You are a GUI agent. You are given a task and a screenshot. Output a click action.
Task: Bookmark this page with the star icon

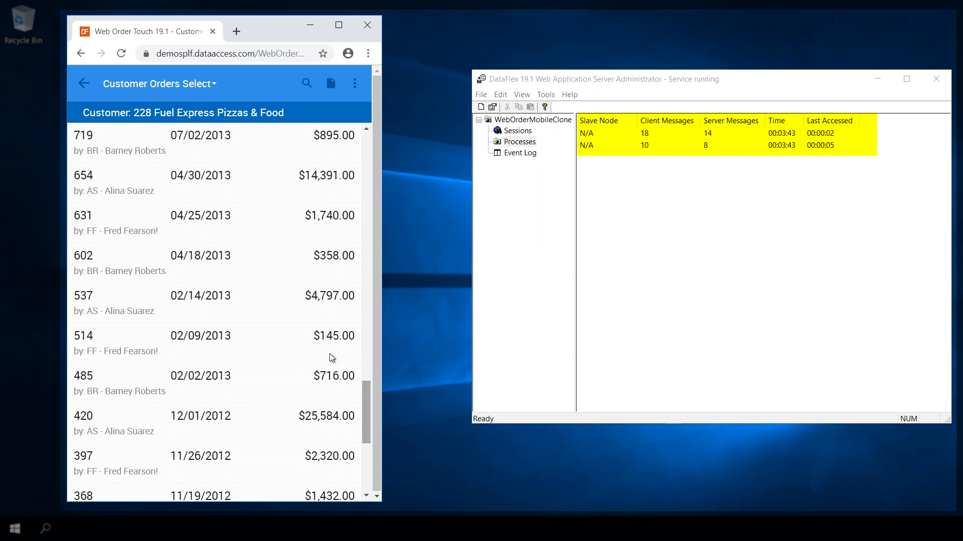click(323, 54)
